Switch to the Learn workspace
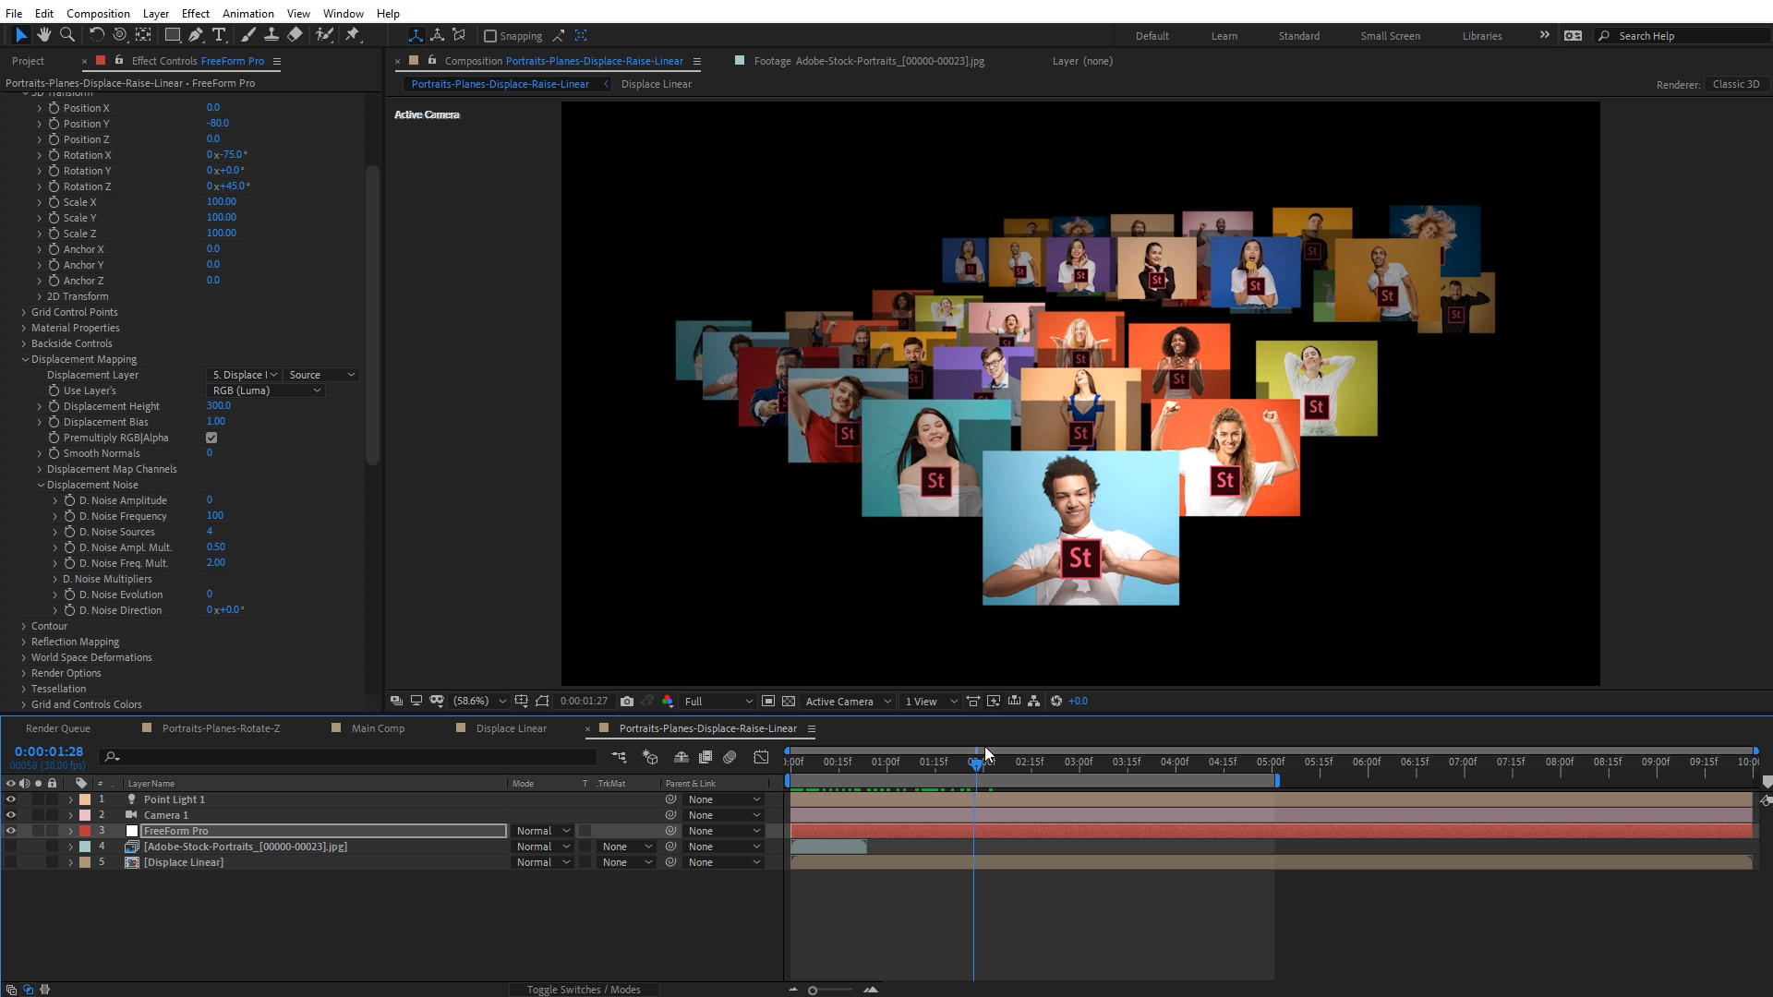The image size is (1773, 997). point(1224,36)
